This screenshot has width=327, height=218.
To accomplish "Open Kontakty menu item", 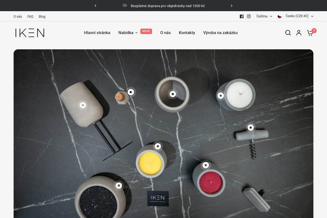I will pos(187,33).
